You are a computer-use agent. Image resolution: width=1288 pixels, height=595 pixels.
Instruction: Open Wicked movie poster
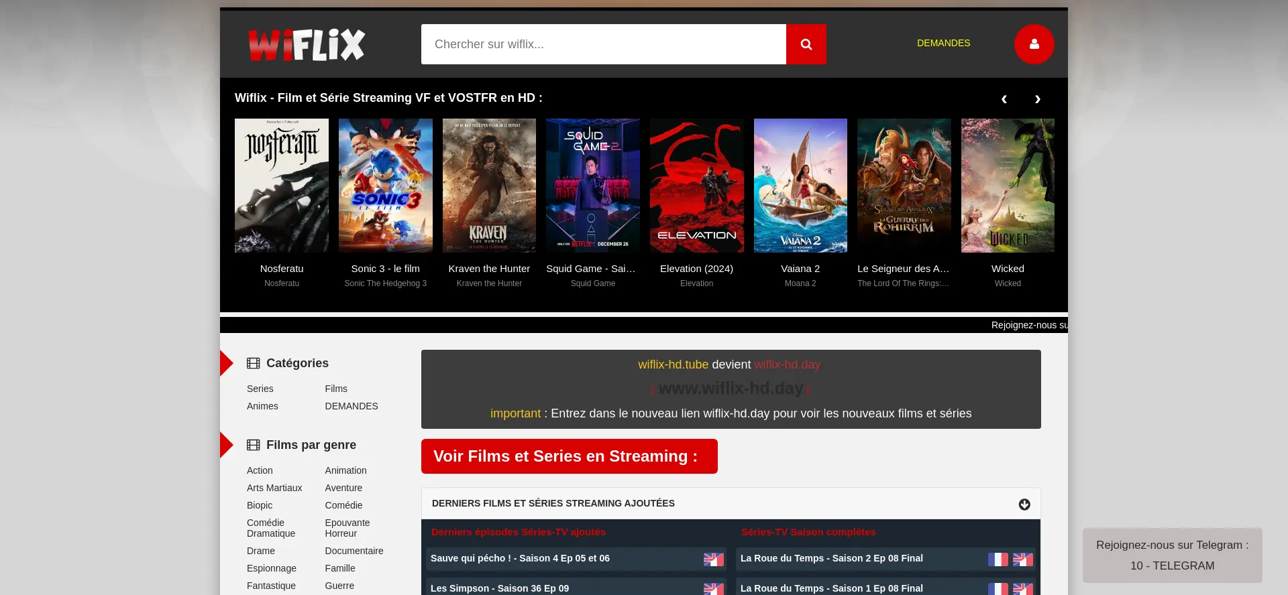click(1008, 186)
